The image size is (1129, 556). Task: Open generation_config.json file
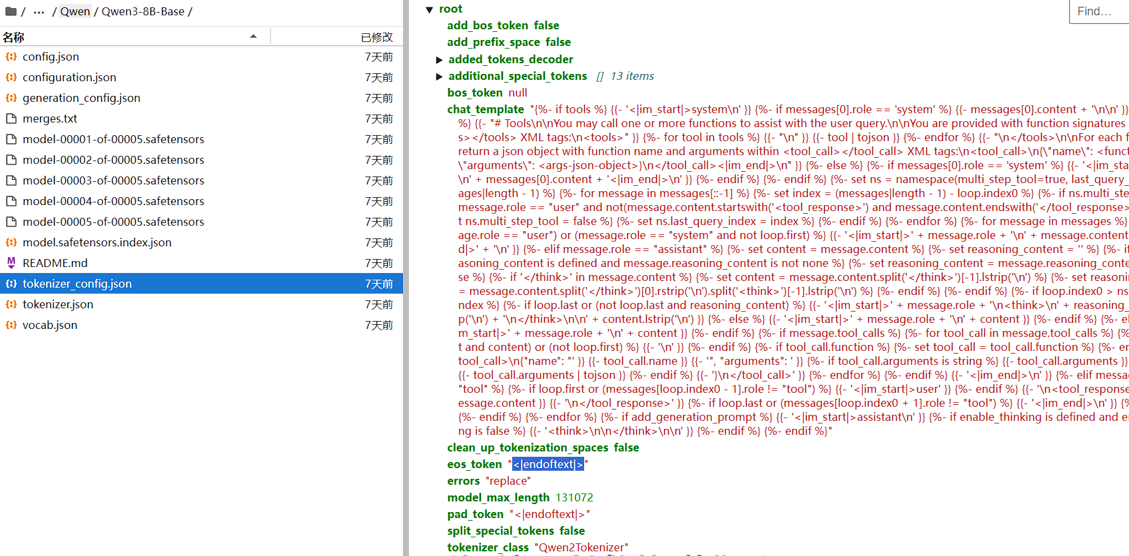[81, 98]
